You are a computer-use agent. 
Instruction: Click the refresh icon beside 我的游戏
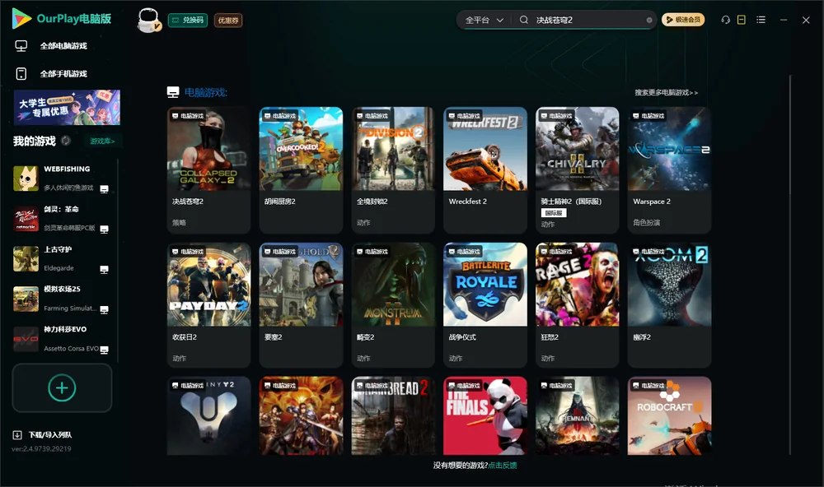point(66,141)
